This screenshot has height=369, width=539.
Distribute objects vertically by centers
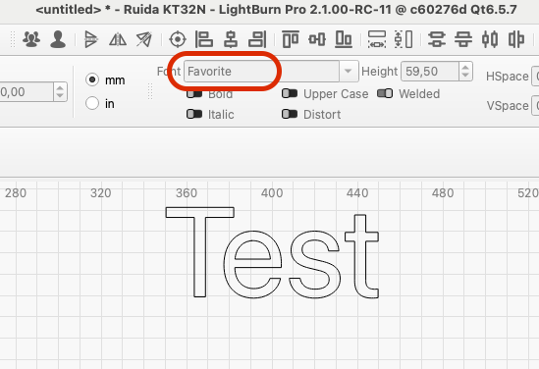click(x=437, y=39)
